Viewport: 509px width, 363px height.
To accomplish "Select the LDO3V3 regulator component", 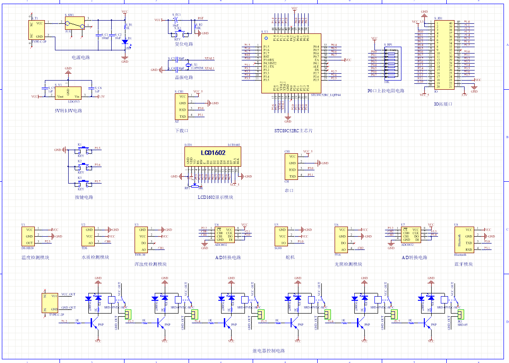I will (x=68, y=93).
